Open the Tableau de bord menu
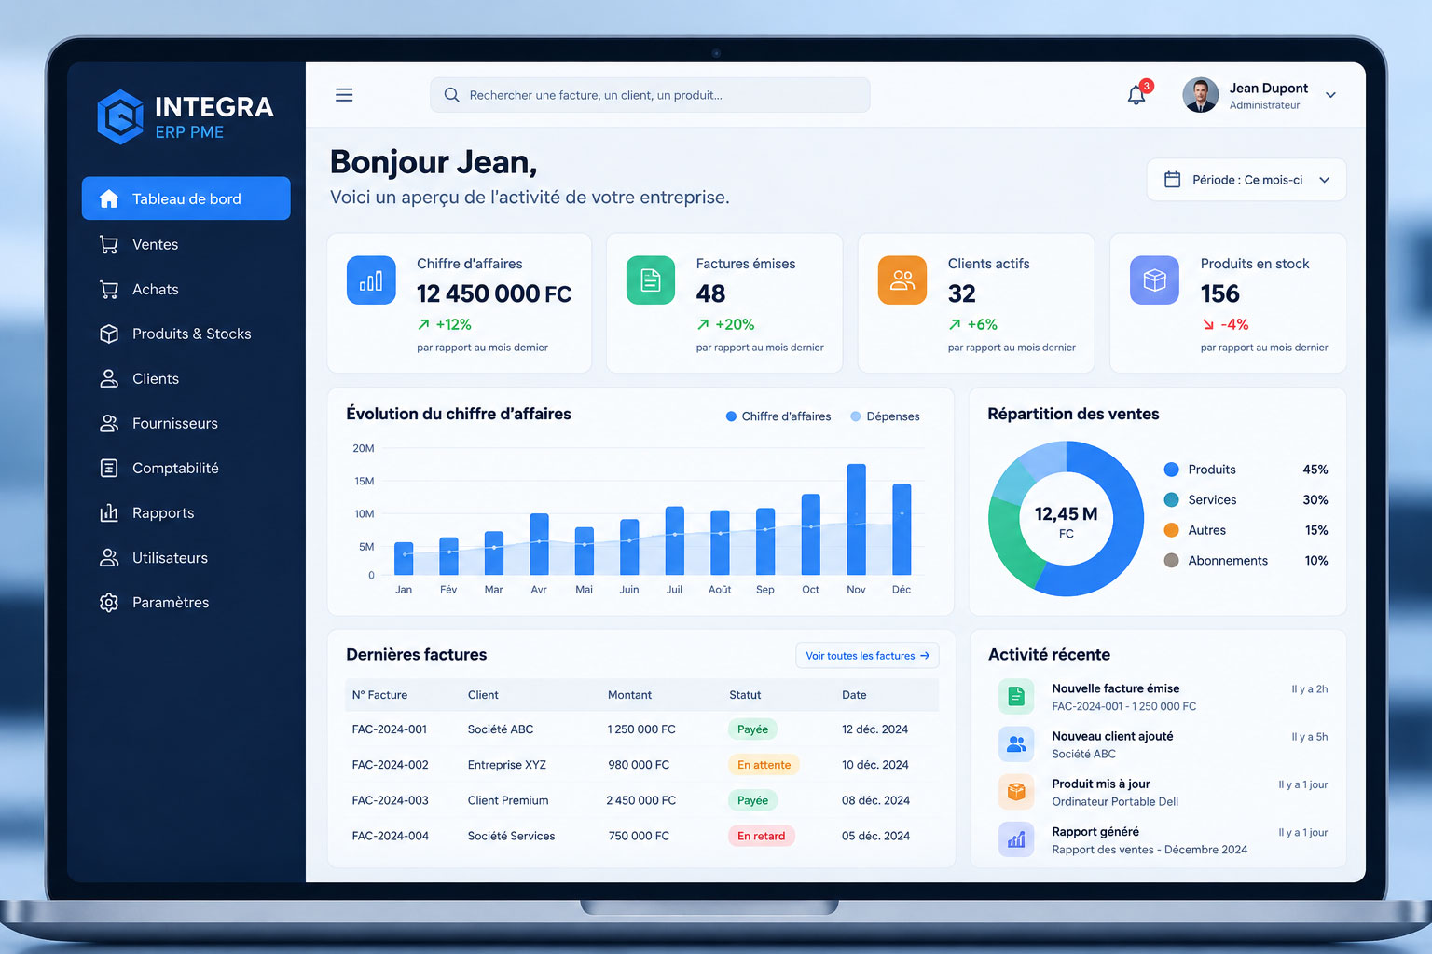Image resolution: width=1432 pixels, height=954 pixels. pos(186,198)
